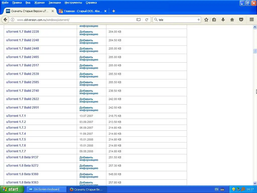Open uTorrent 1.8 Beta 9272 link
The image size is (257, 193).
22,166
